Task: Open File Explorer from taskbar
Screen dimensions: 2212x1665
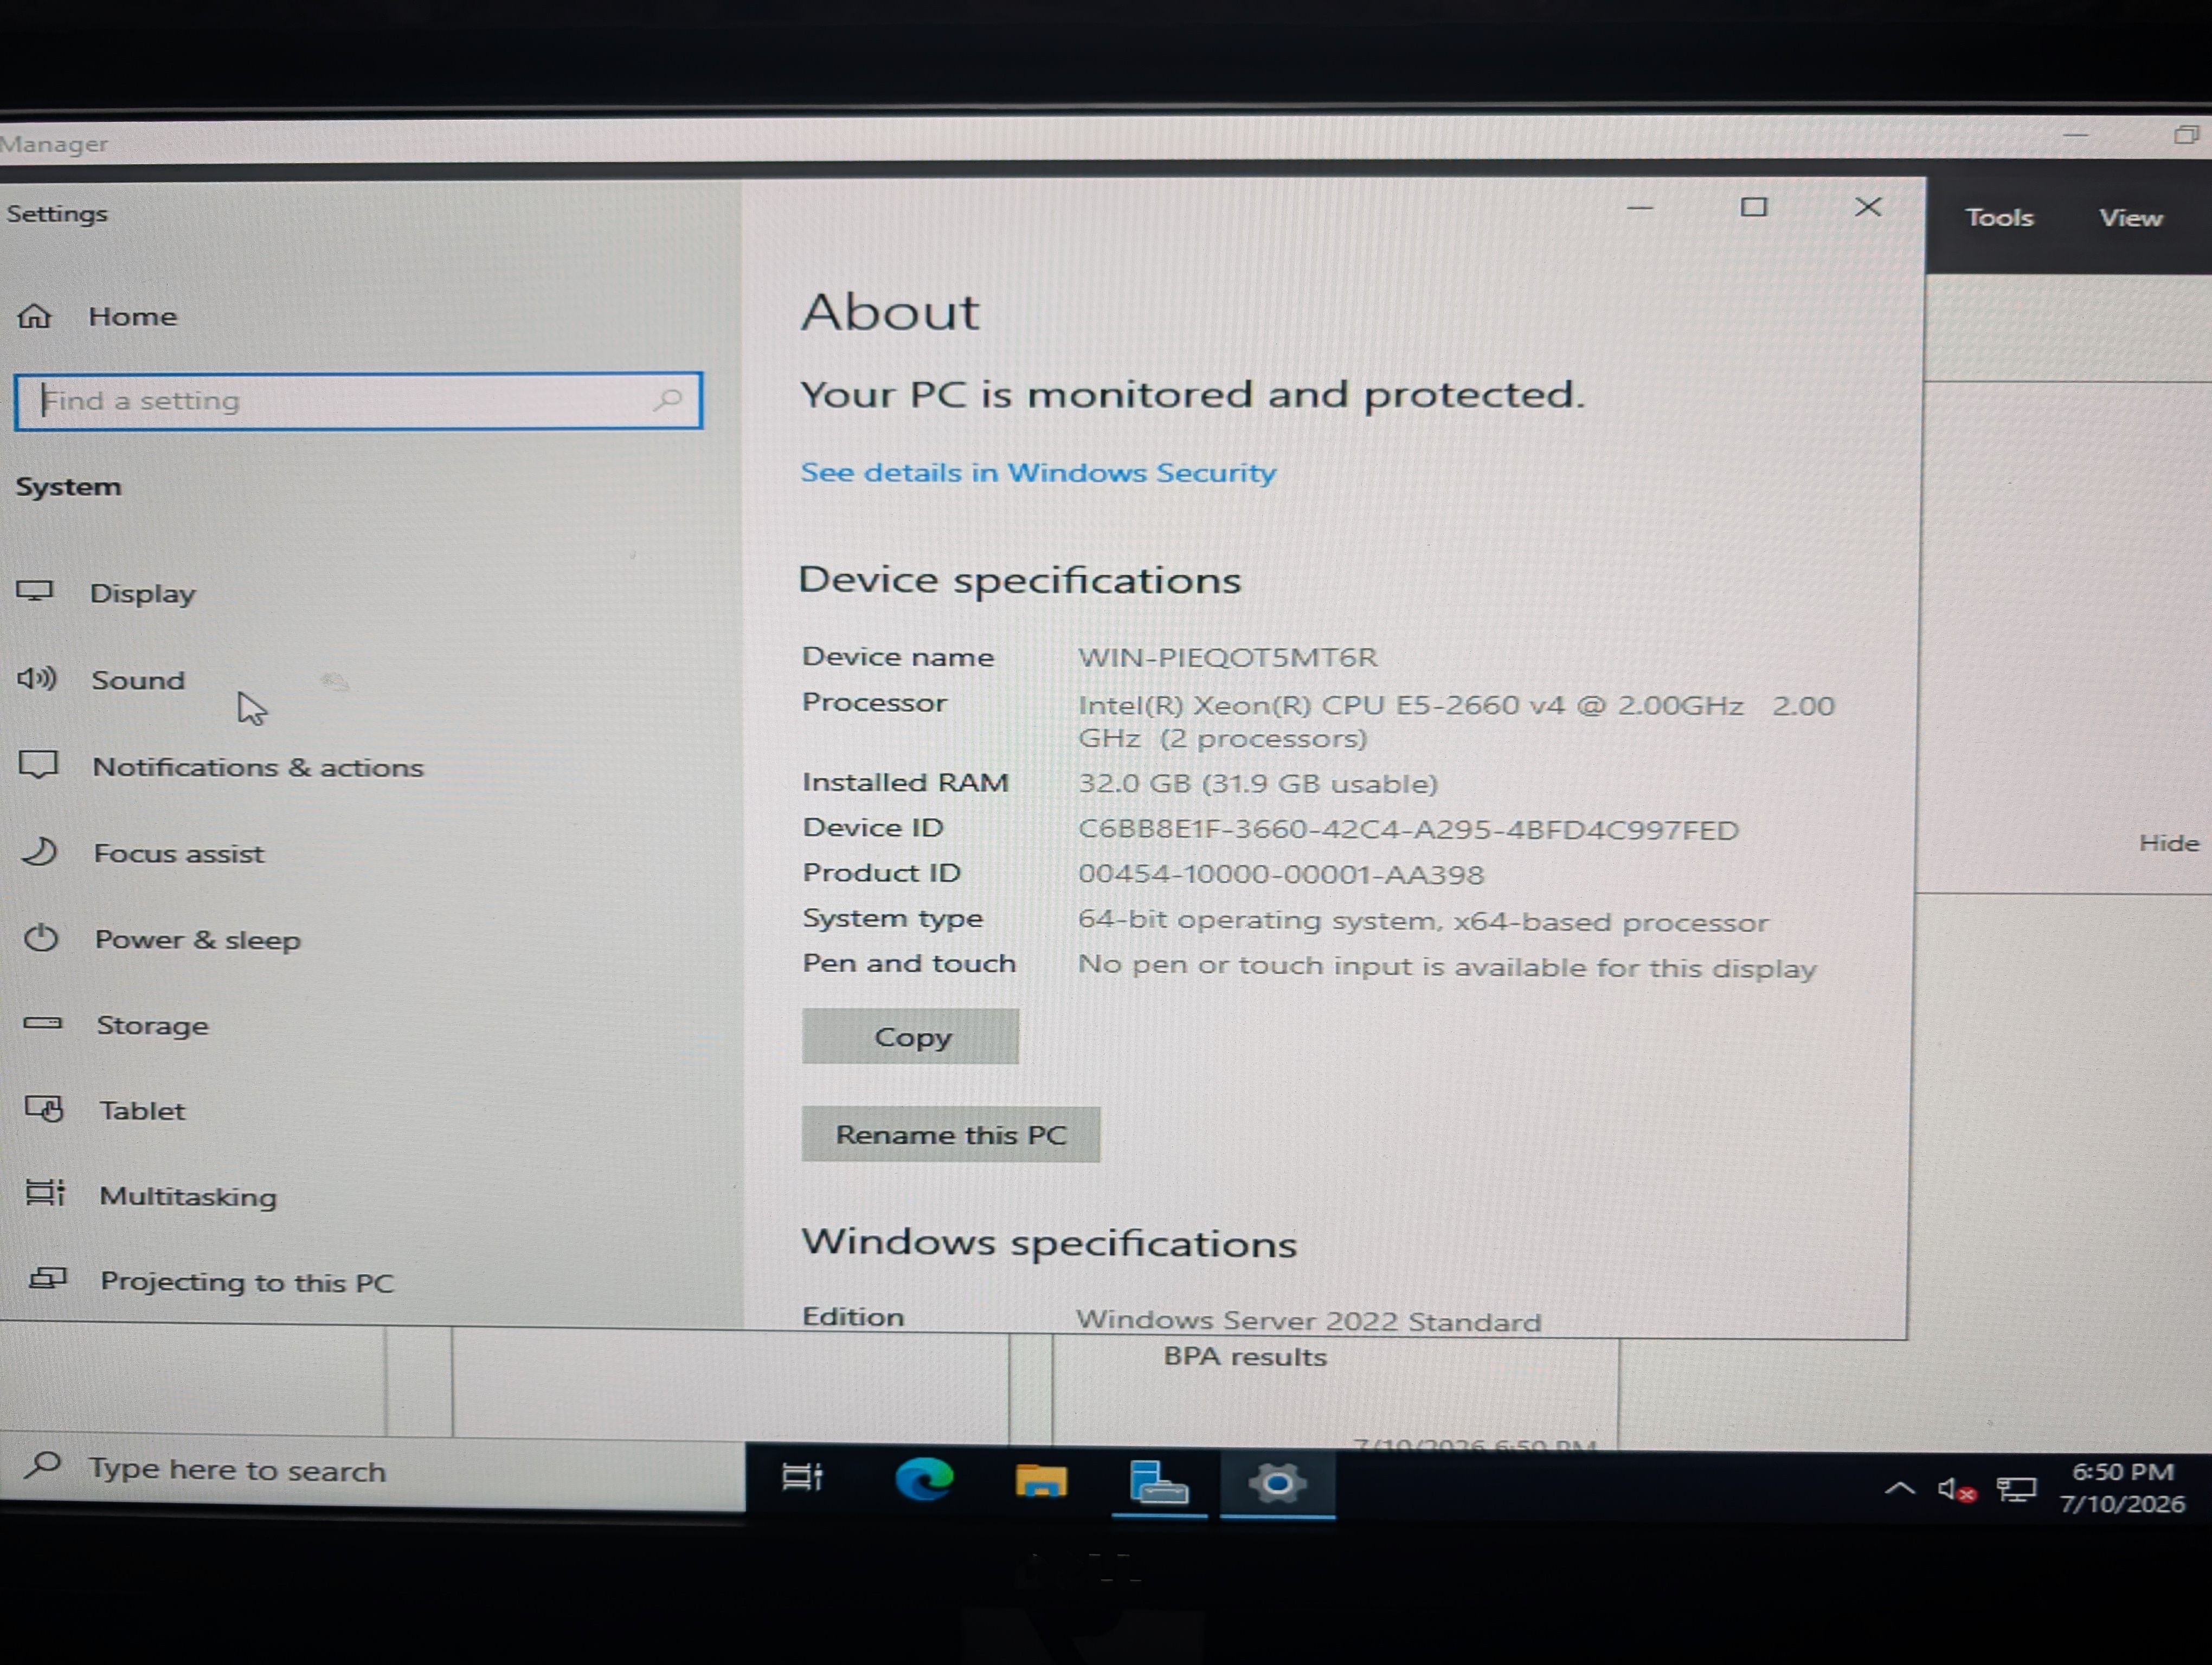Action: click(1041, 1481)
